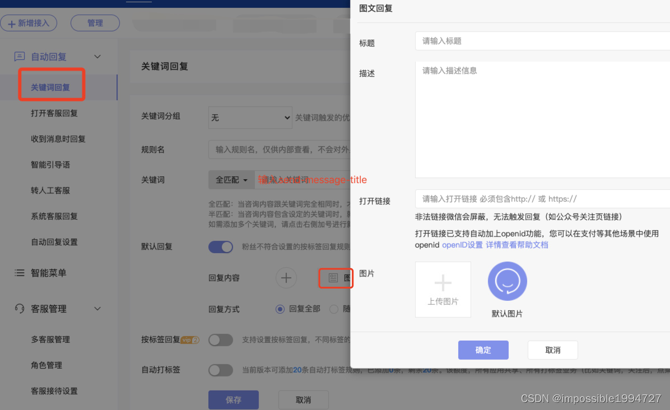Collapse the 客服管理 menu chevron
Viewport: 670px width, 410px height.
coord(97,309)
